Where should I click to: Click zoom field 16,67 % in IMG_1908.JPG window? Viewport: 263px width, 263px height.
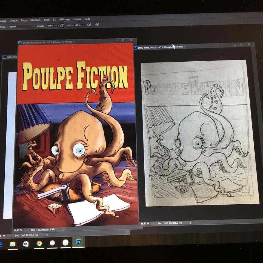145,224
